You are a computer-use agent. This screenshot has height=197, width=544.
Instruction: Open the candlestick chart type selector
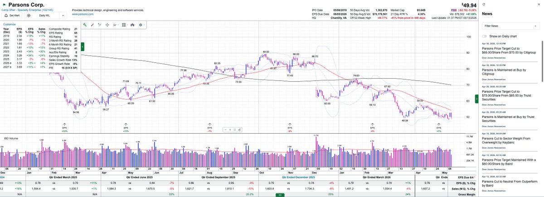tap(133, 25)
